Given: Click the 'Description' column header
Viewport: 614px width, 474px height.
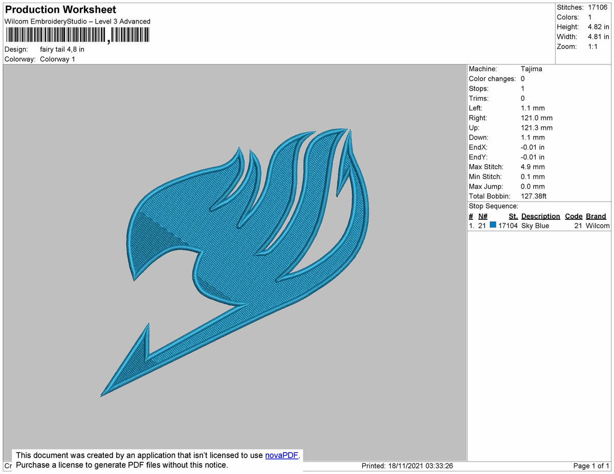Looking at the screenshot, I should click(541, 216).
